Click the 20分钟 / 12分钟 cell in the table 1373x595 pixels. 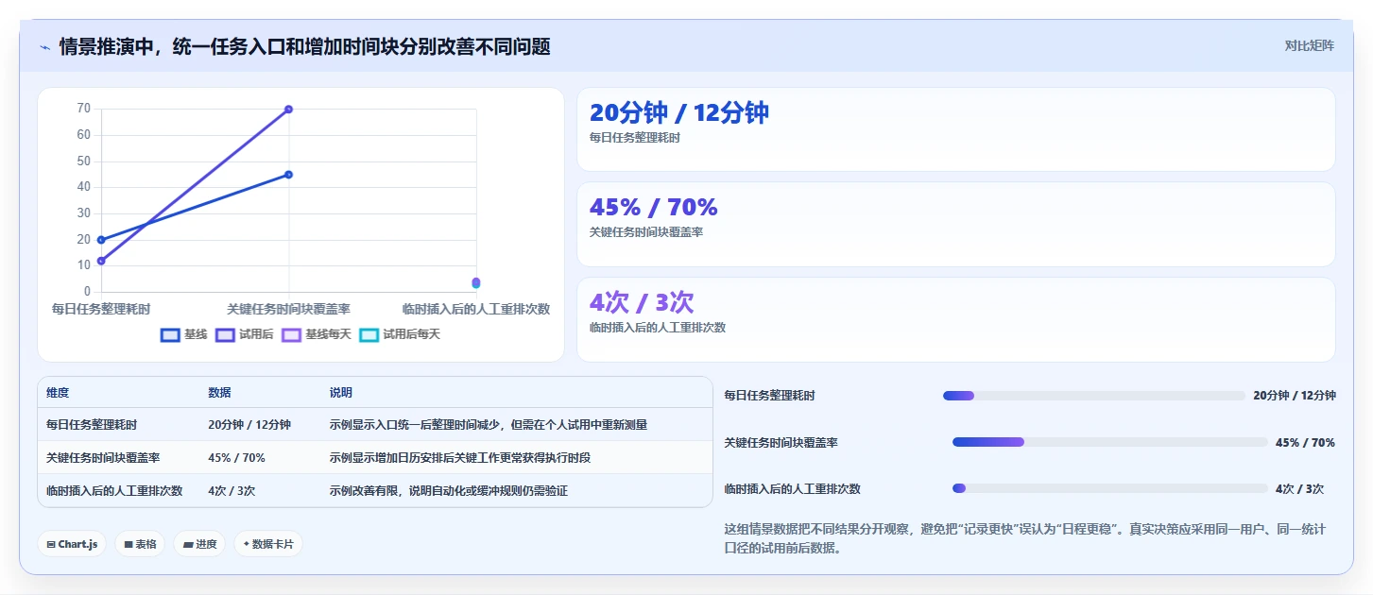click(x=249, y=425)
